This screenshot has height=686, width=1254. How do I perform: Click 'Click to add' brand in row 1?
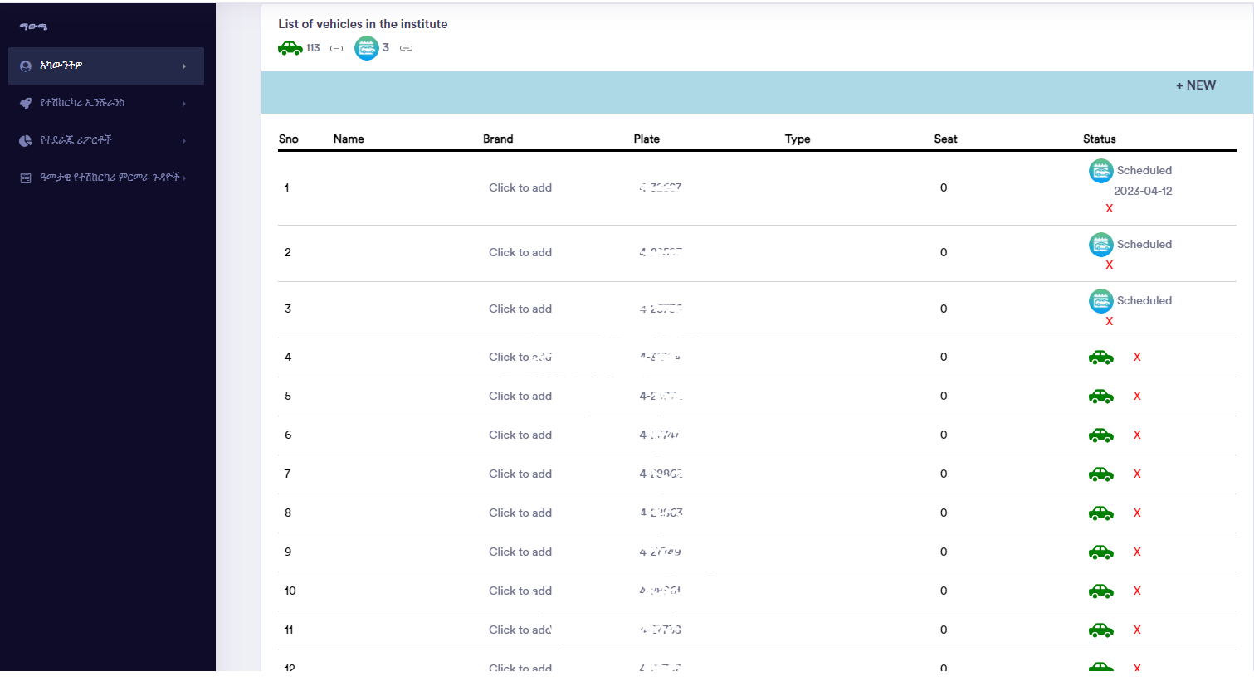click(x=520, y=188)
